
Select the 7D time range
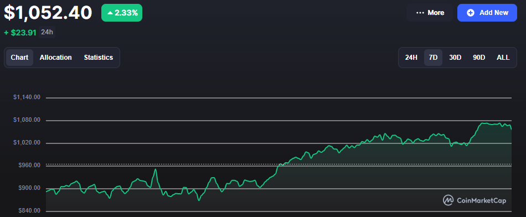434,58
